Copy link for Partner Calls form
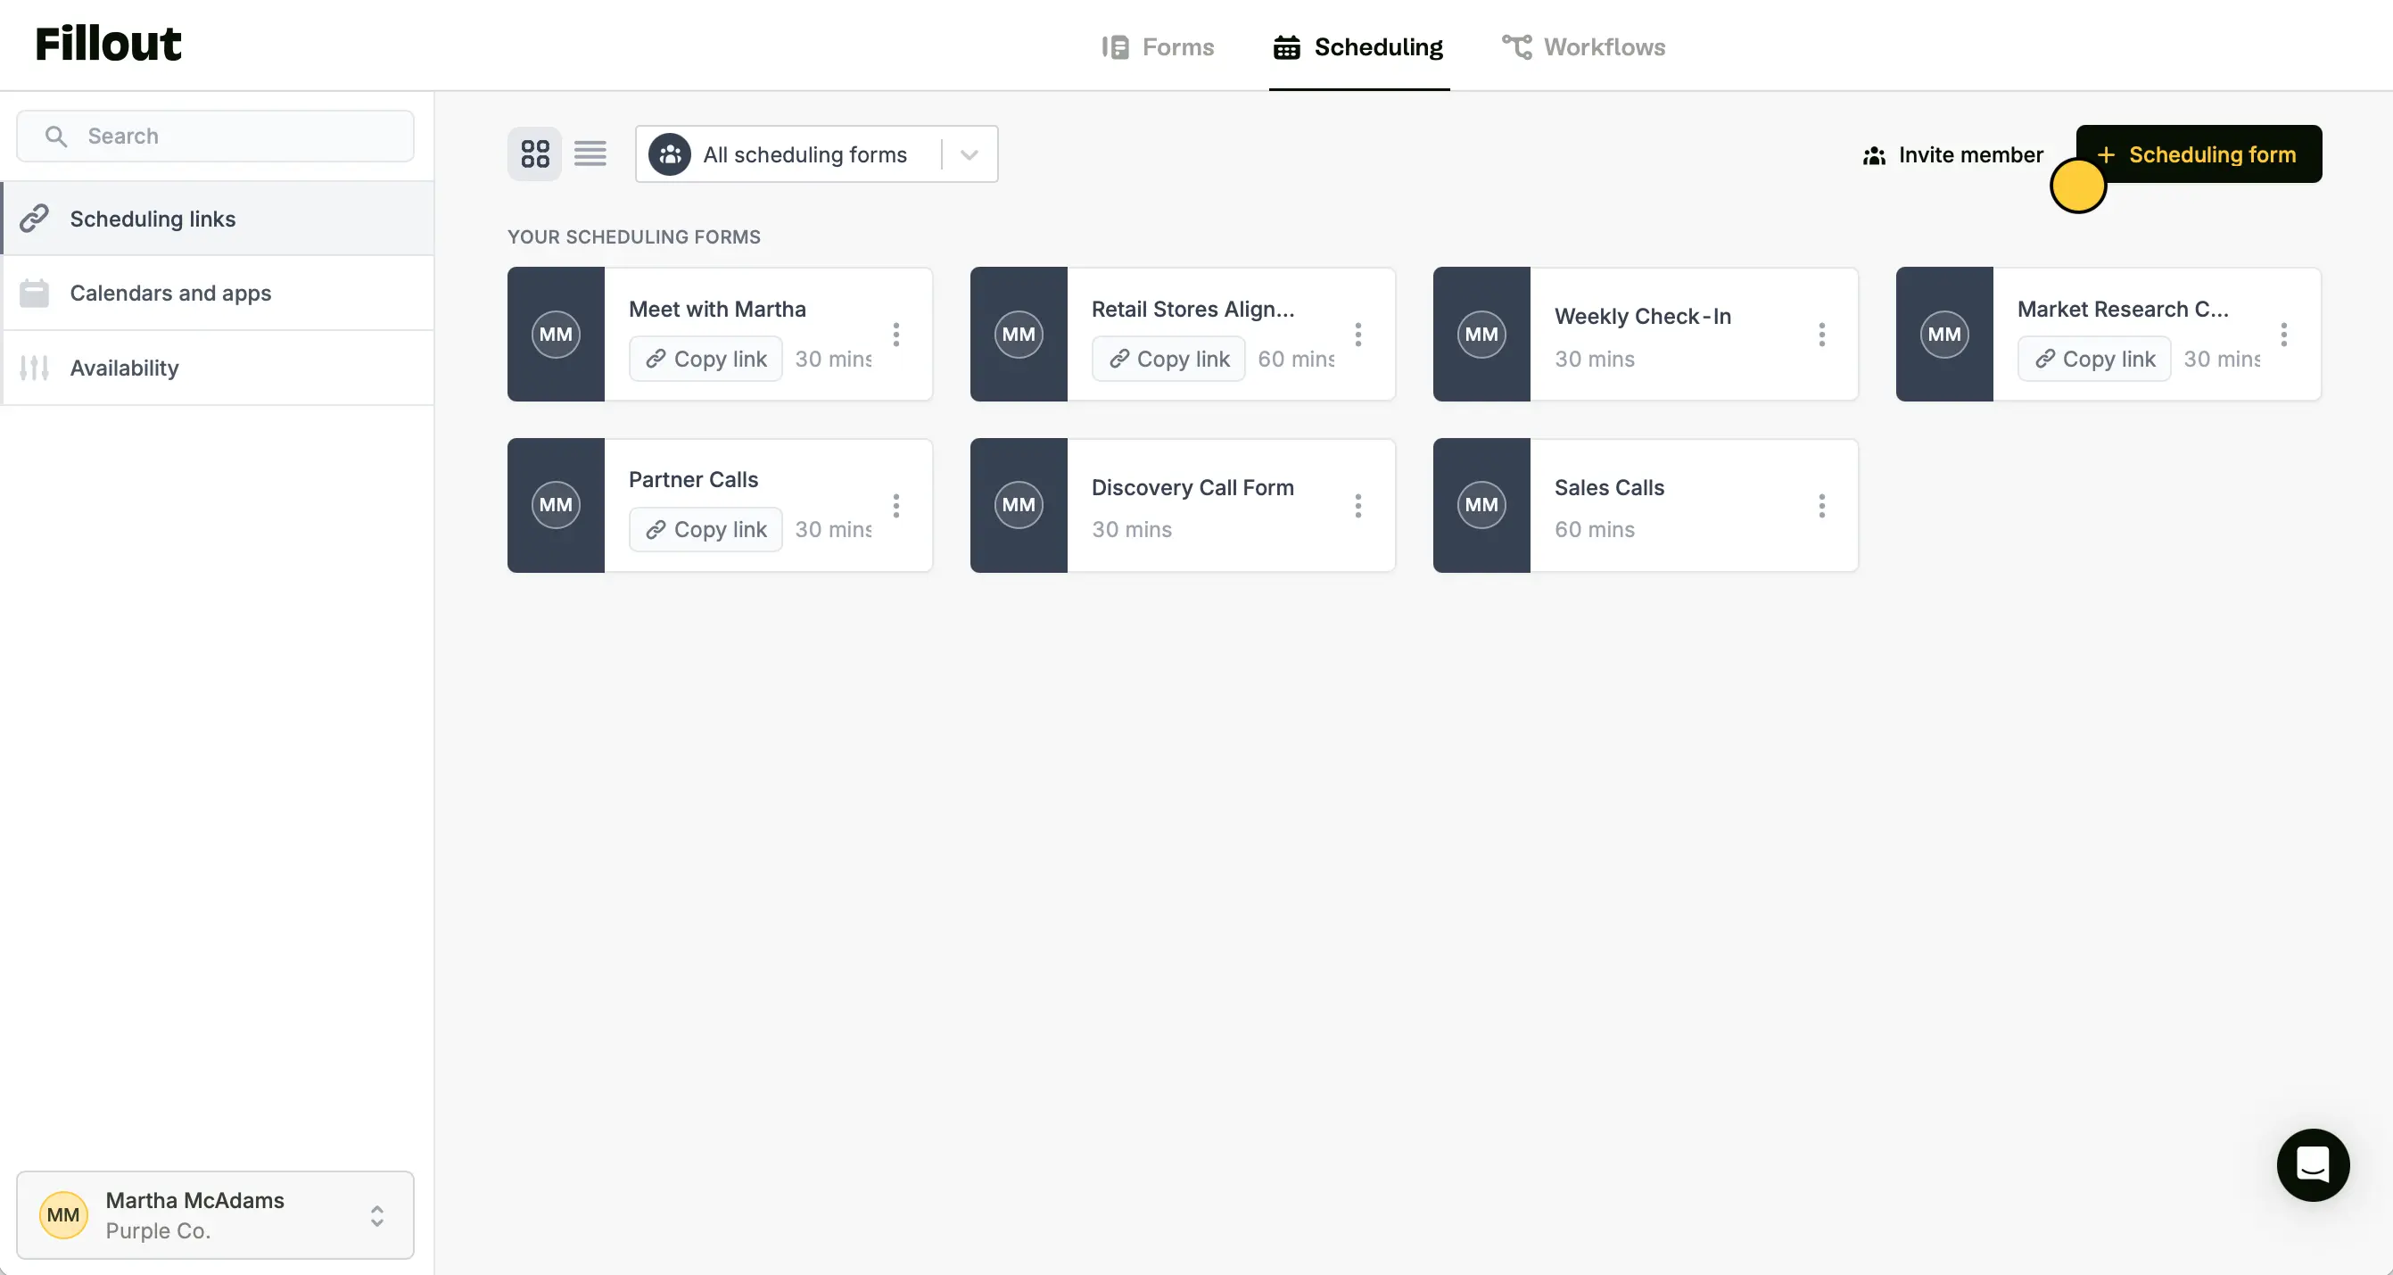 (x=706, y=530)
